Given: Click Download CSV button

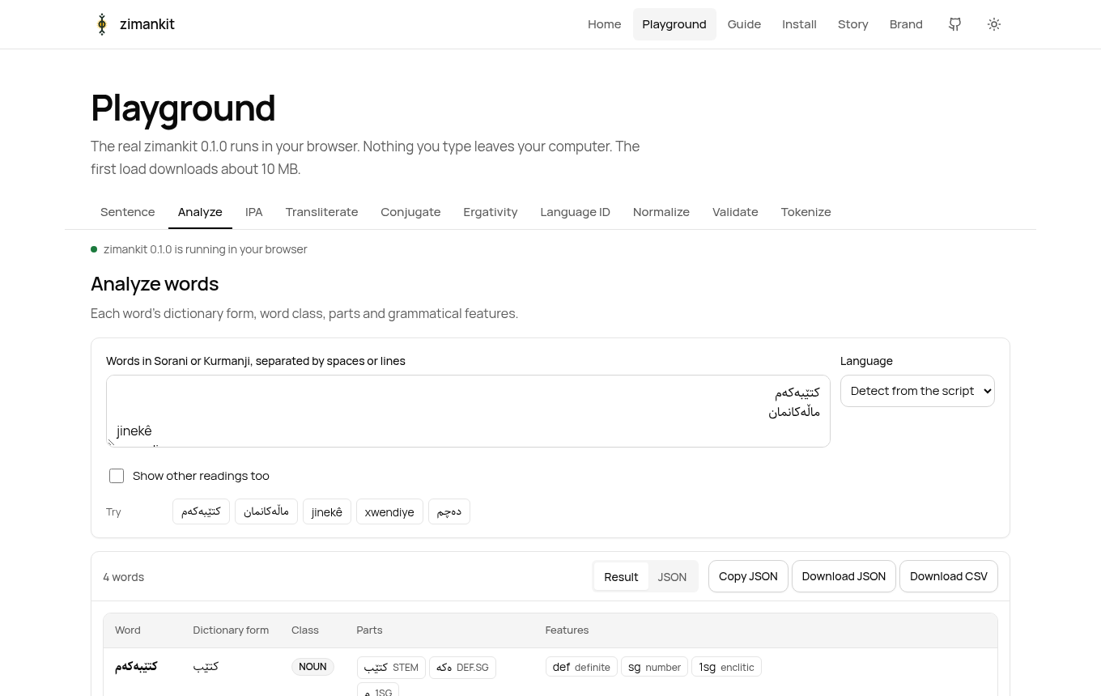Looking at the screenshot, I should [x=949, y=576].
